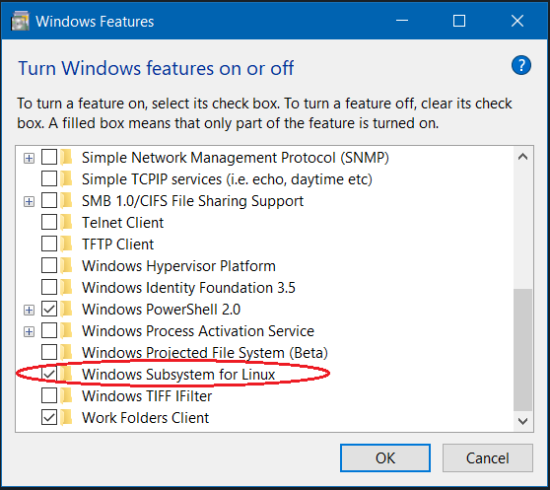Click the folder icon beside Work Folders Client

(x=66, y=417)
